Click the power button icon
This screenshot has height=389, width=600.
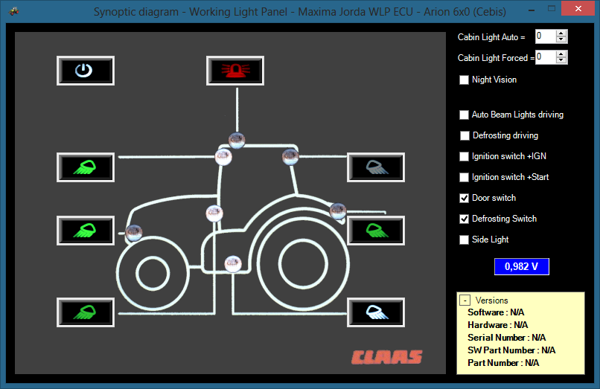(x=86, y=71)
